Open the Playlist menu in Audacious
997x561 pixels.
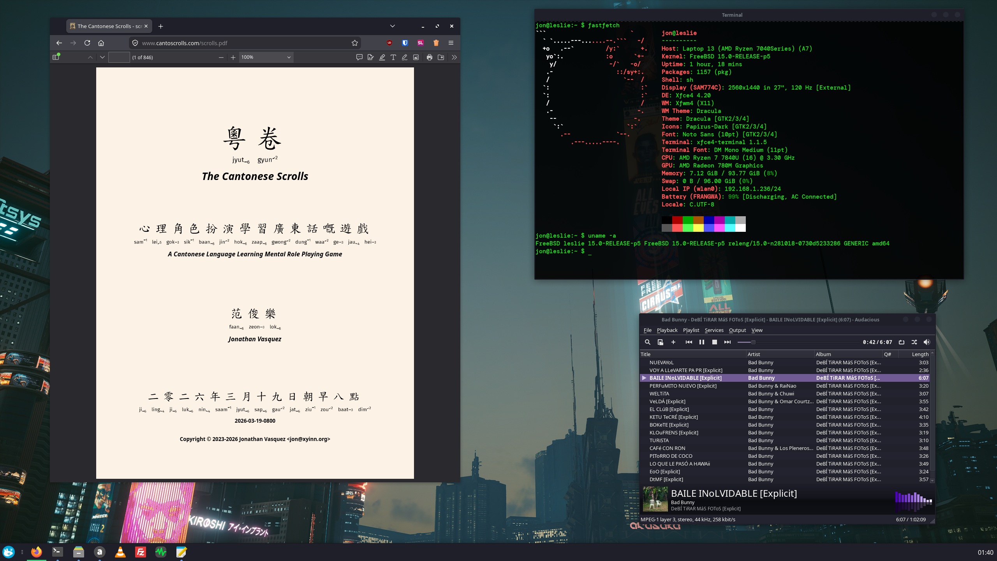[691, 330]
